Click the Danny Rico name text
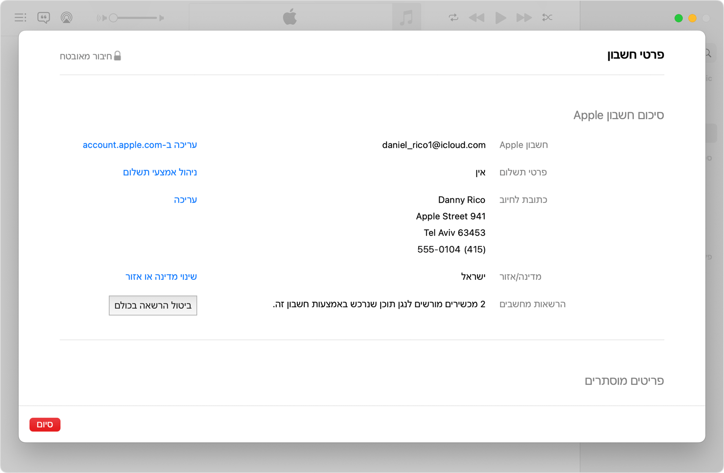The height and width of the screenshot is (473, 724). [x=461, y=200]
